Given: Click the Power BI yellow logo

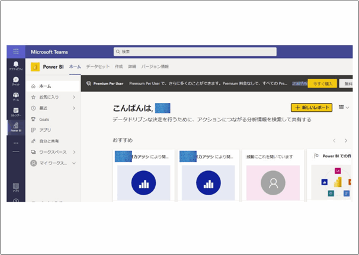Looking at the screenshot, I should [x=35, y=67].
